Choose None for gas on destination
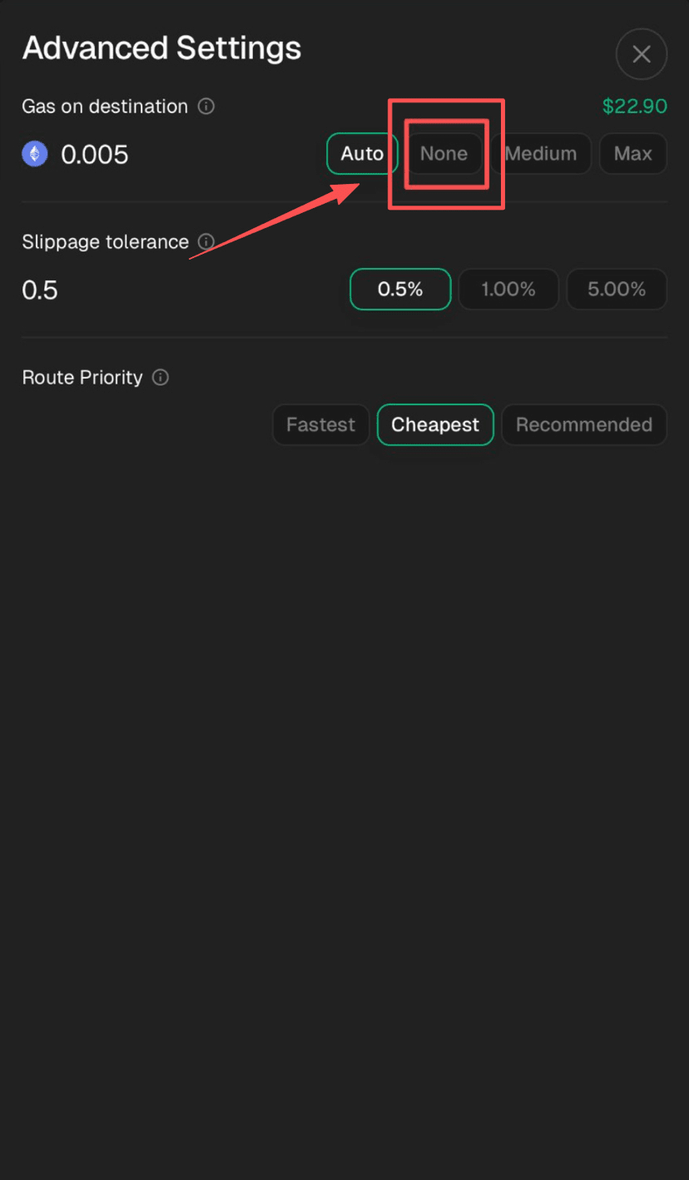This screenshot has height=1180, width=689. click(x=444, y=154)
